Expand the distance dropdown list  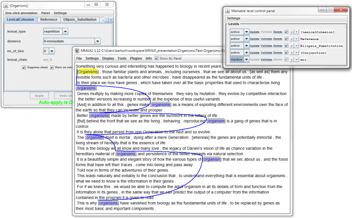[x=98, y=41]
